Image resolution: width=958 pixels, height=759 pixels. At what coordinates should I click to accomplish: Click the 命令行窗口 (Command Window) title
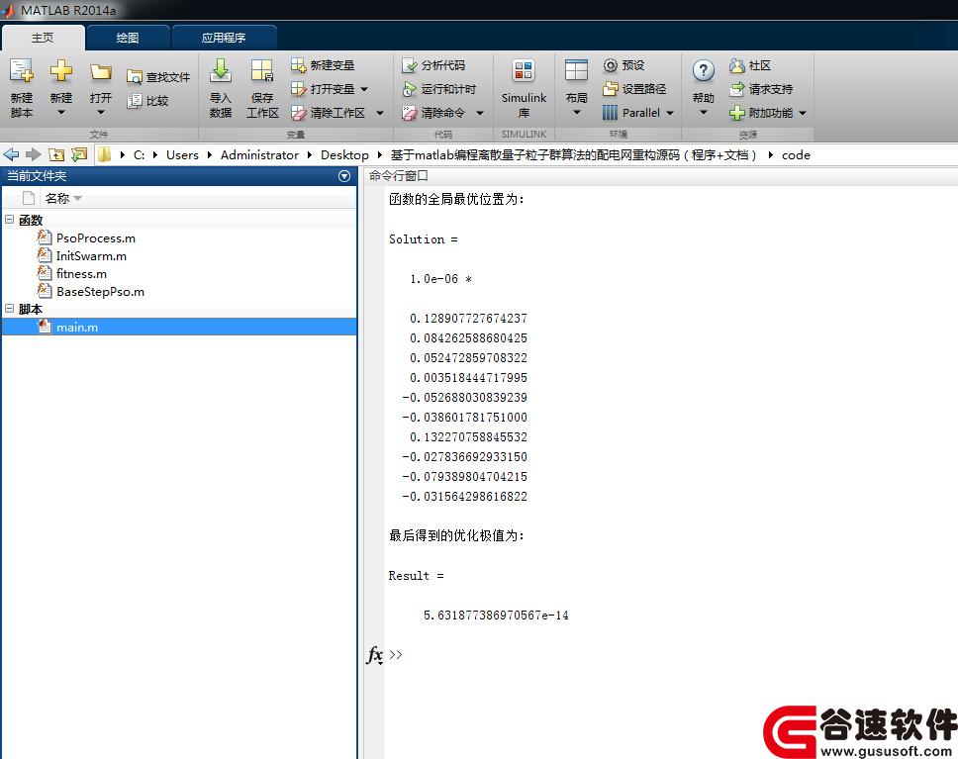(x=399, y=176)
